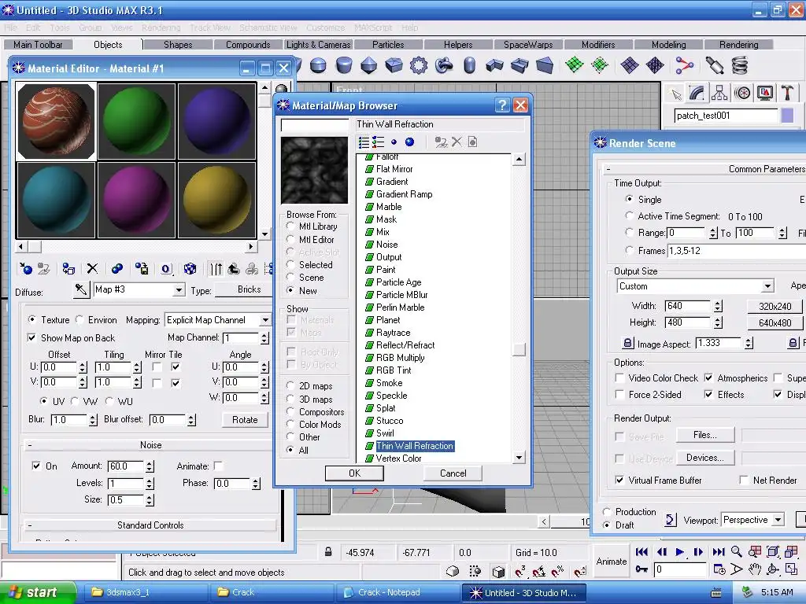The image size is (806, 604).
Task: Click OK in Material/Map Browser
Action: pos(354,473)
